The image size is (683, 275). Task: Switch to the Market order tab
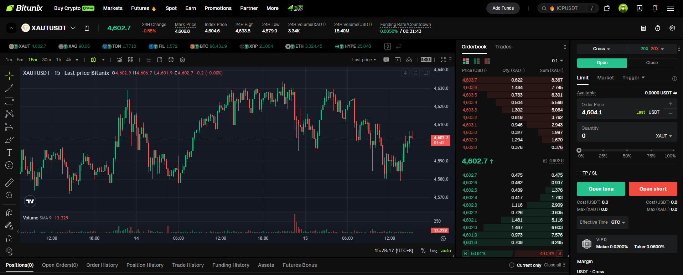coord(605,78)
